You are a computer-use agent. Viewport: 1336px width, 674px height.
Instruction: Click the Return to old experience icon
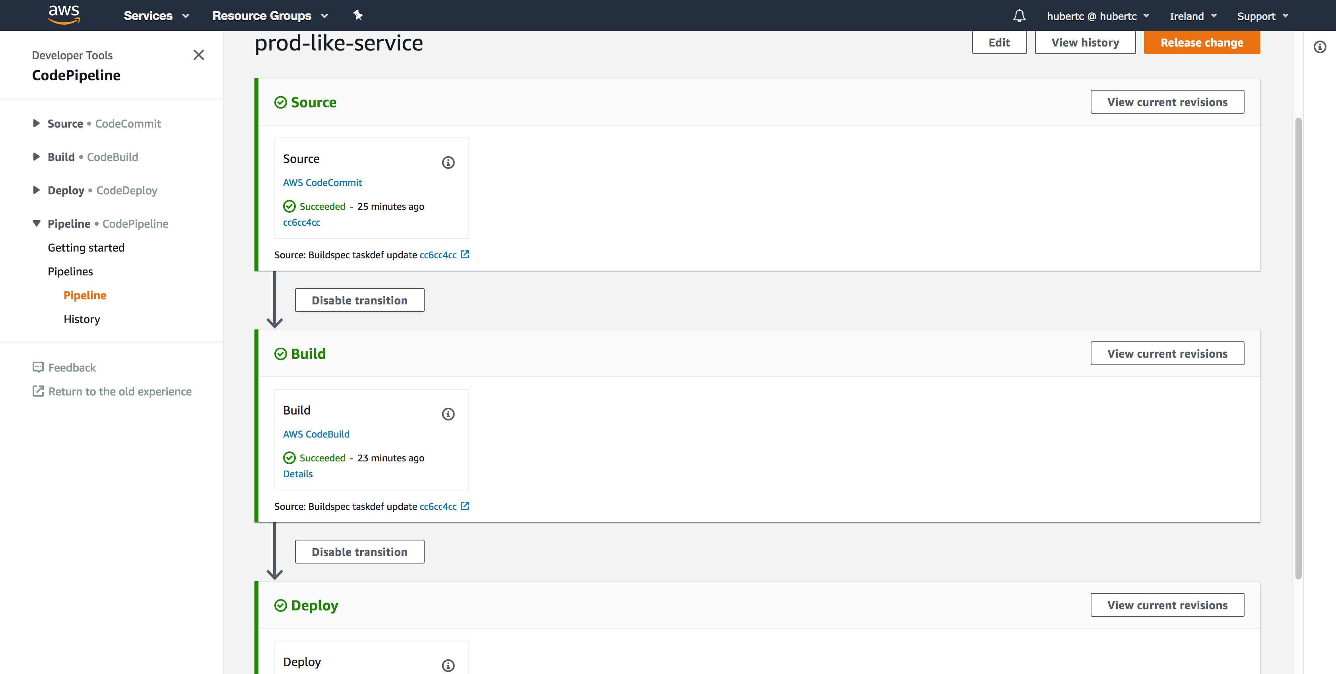click(x=38, y=391)
